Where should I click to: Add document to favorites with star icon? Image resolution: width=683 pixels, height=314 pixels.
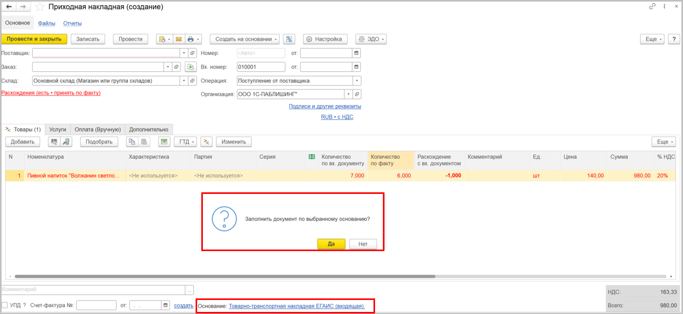pos(40,7)
